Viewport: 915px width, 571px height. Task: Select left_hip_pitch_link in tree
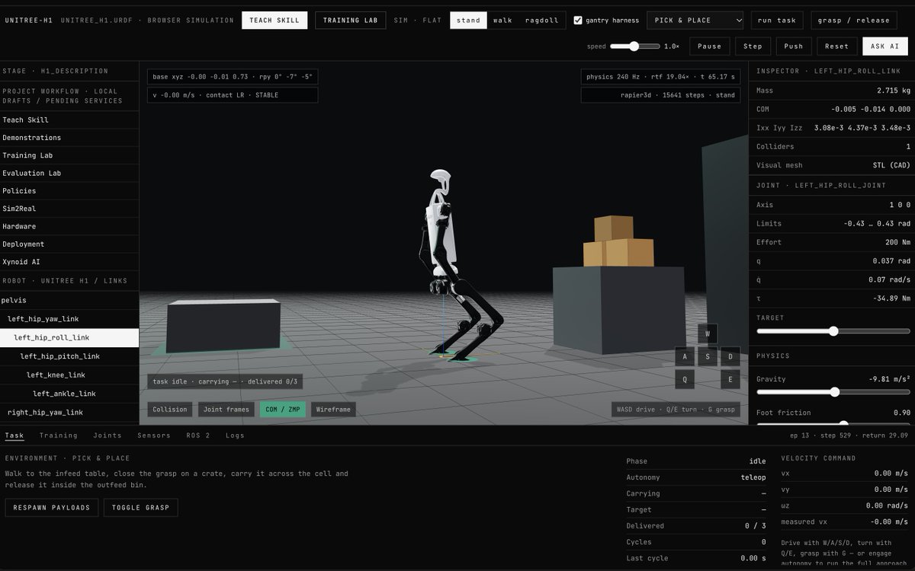point(69,356)
